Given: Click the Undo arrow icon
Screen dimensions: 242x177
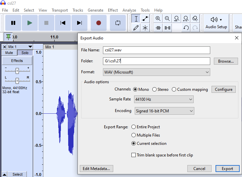Looking at the screenshot, I should 186,28.
